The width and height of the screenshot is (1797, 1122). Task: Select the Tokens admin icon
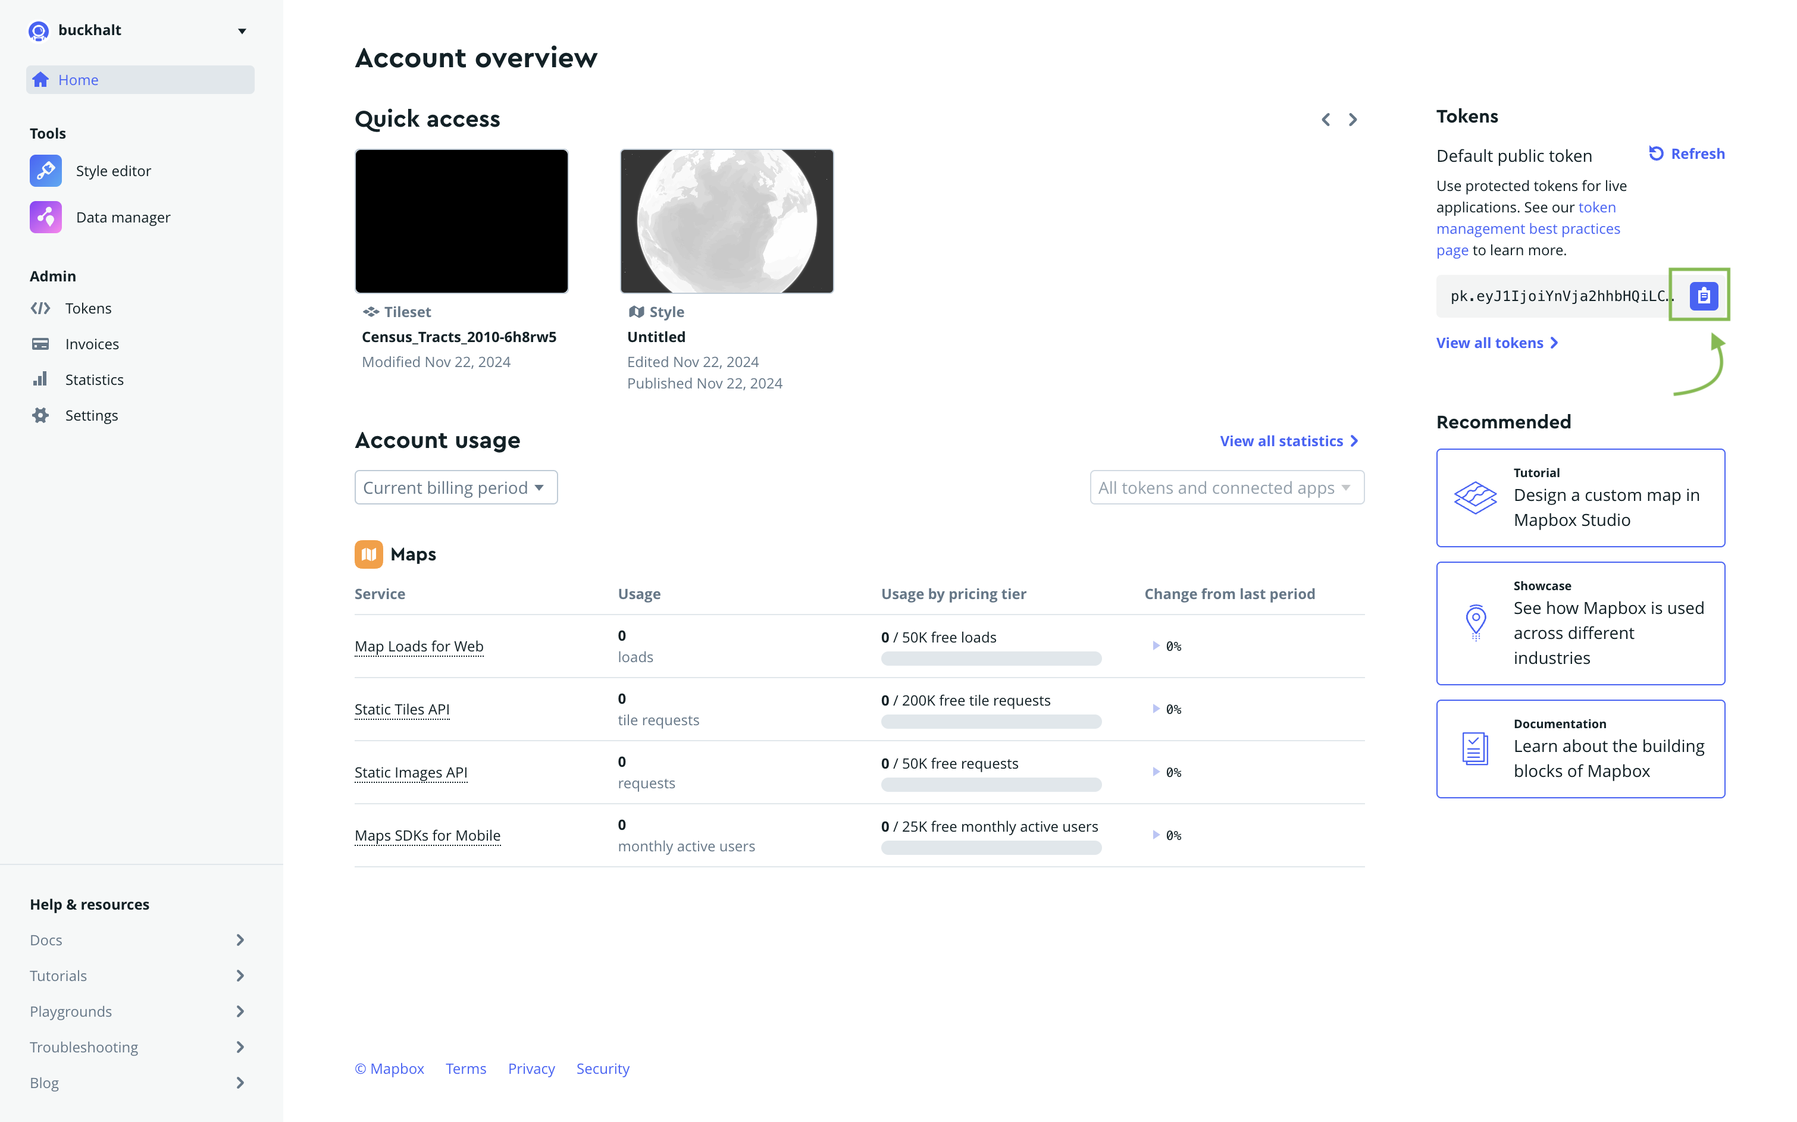[41, 308]
